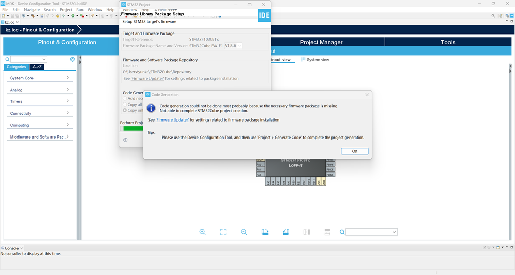Rotate the chip clockwise
The width and height of the screenshot is (515, 275).
click(265, 232)
